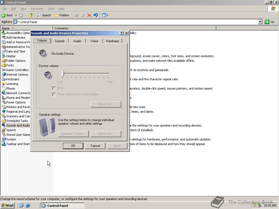Click the Control Panel taskbar button
This screenshot has width=279, height=209.
click(x=63, y=205)
